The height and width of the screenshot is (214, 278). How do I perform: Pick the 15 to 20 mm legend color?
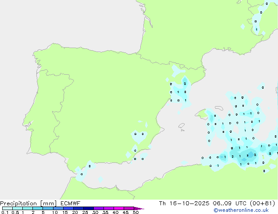click(x=68, y=208)
